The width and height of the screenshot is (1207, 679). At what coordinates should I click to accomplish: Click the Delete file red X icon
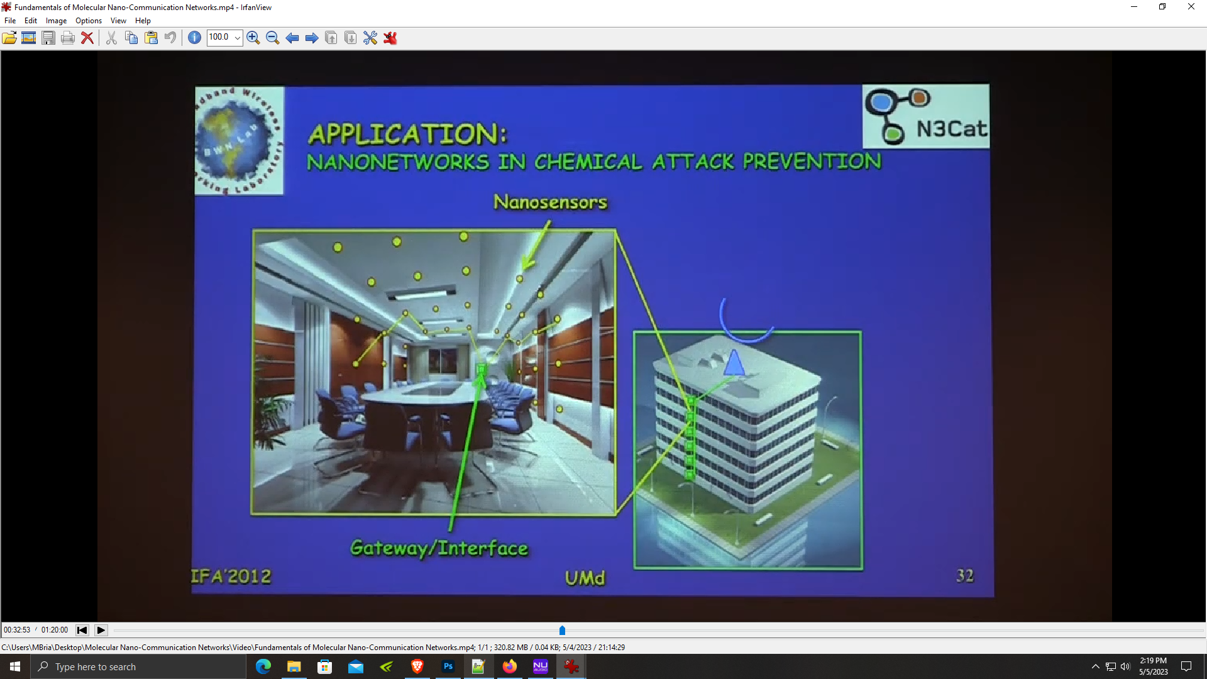tap(87, 38)
